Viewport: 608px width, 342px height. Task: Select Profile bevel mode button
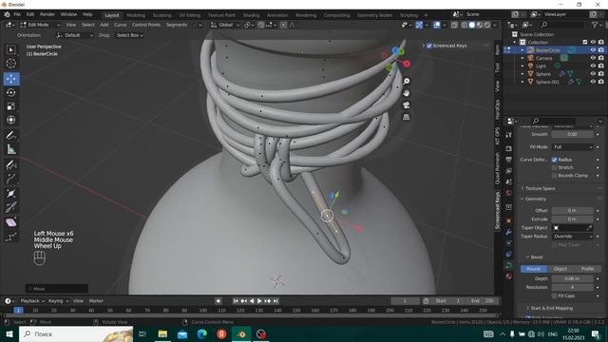(587, 269)
